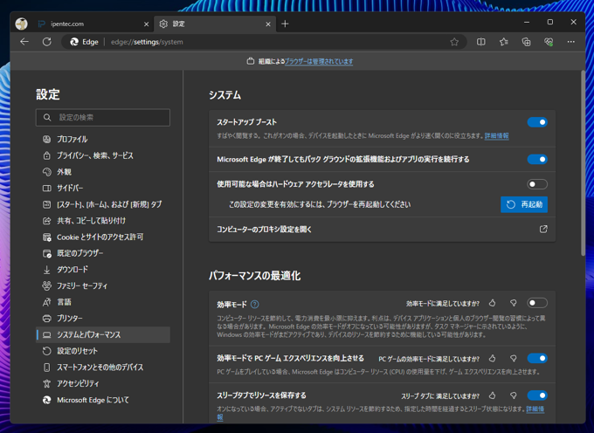Open ファミリー セーフティ settings
The width and height of the screenshot is (594, 433).
pyautogui.click(x=103, y=285)
